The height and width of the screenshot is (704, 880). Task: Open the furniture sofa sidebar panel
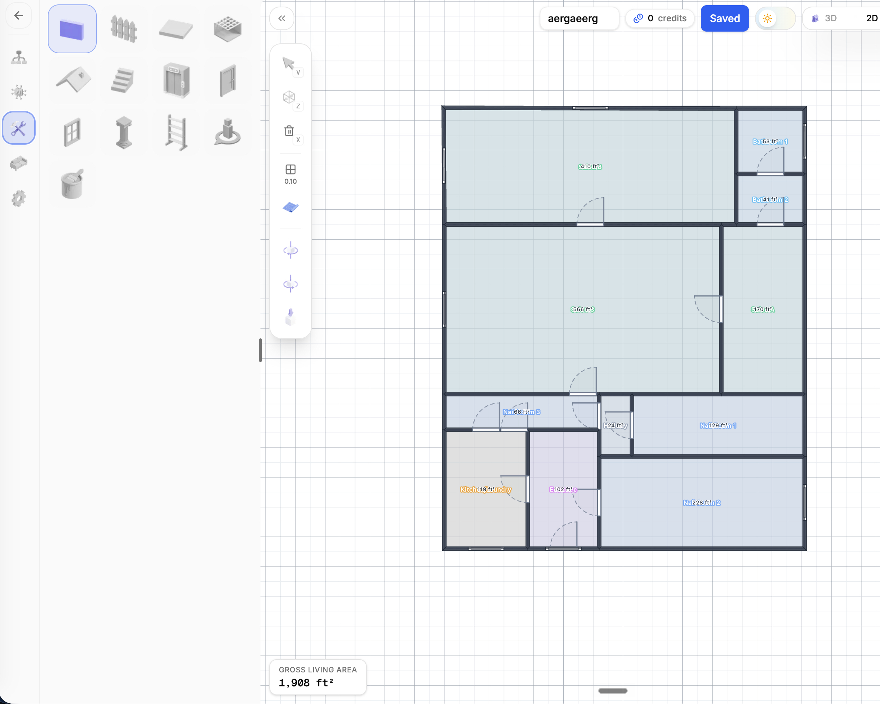(18, 163)
